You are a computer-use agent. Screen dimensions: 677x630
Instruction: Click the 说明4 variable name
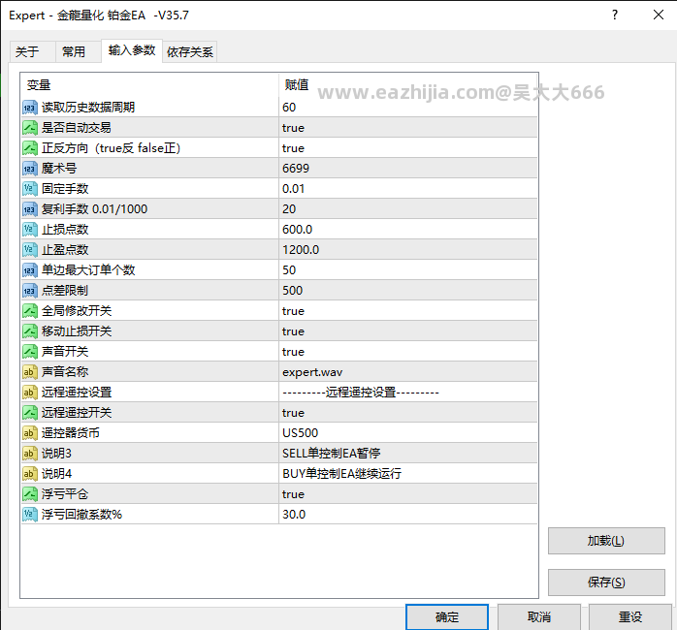pos(56,474)
